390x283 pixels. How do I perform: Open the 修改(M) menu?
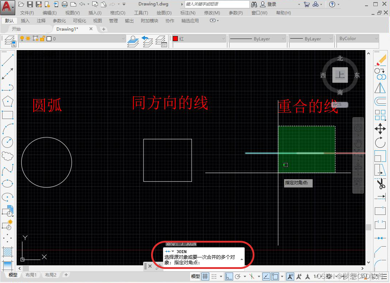pos(212,13)
